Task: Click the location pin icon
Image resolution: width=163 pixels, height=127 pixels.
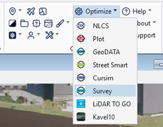Action: [x=13, y=11]
